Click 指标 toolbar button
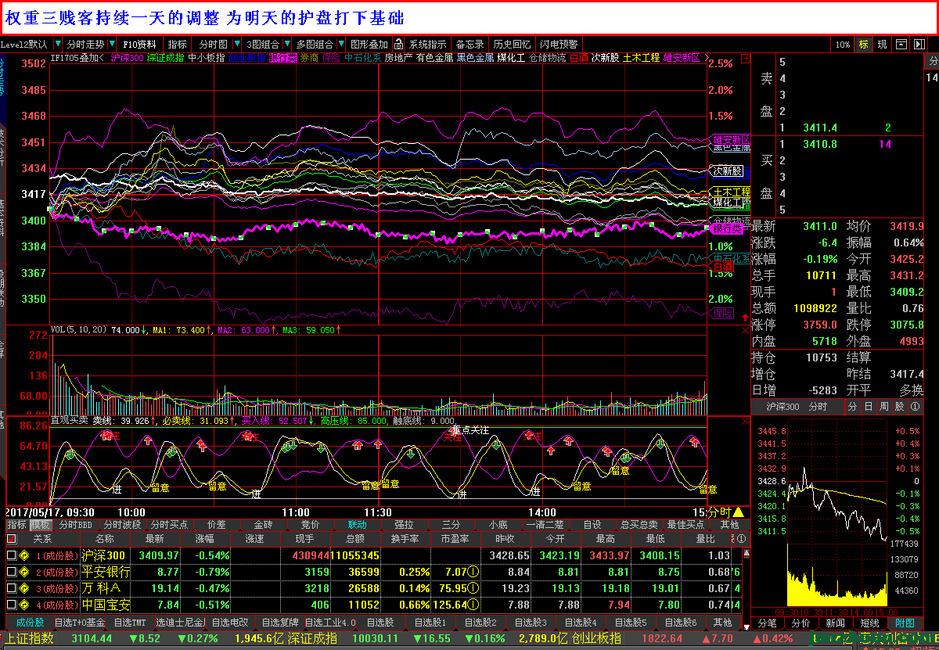This screenshot has height=650, width=939. click(178, 45)
